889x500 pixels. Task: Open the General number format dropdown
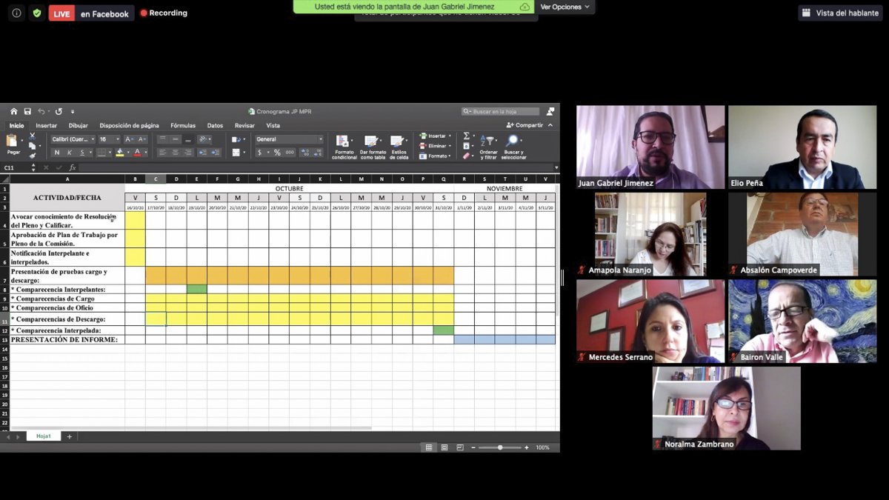pos(320,139)
